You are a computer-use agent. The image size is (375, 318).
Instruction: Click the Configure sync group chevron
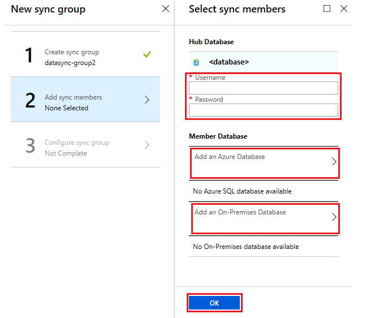147,145
